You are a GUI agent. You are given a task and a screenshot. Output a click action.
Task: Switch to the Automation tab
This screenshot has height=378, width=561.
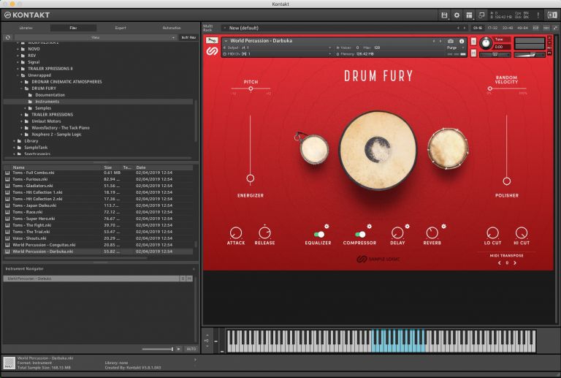[172, 28]
